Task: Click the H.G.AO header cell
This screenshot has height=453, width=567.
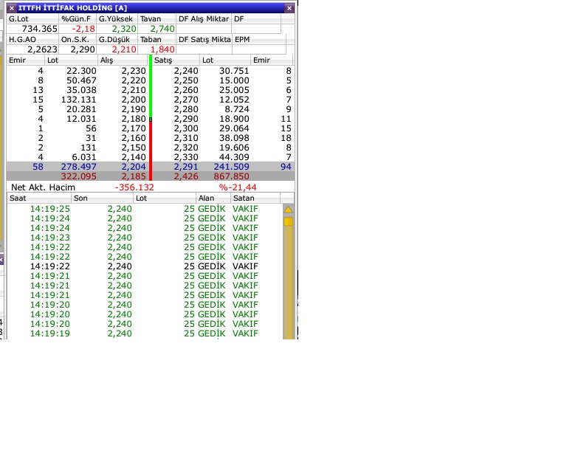Action: (x=32, y=39)
